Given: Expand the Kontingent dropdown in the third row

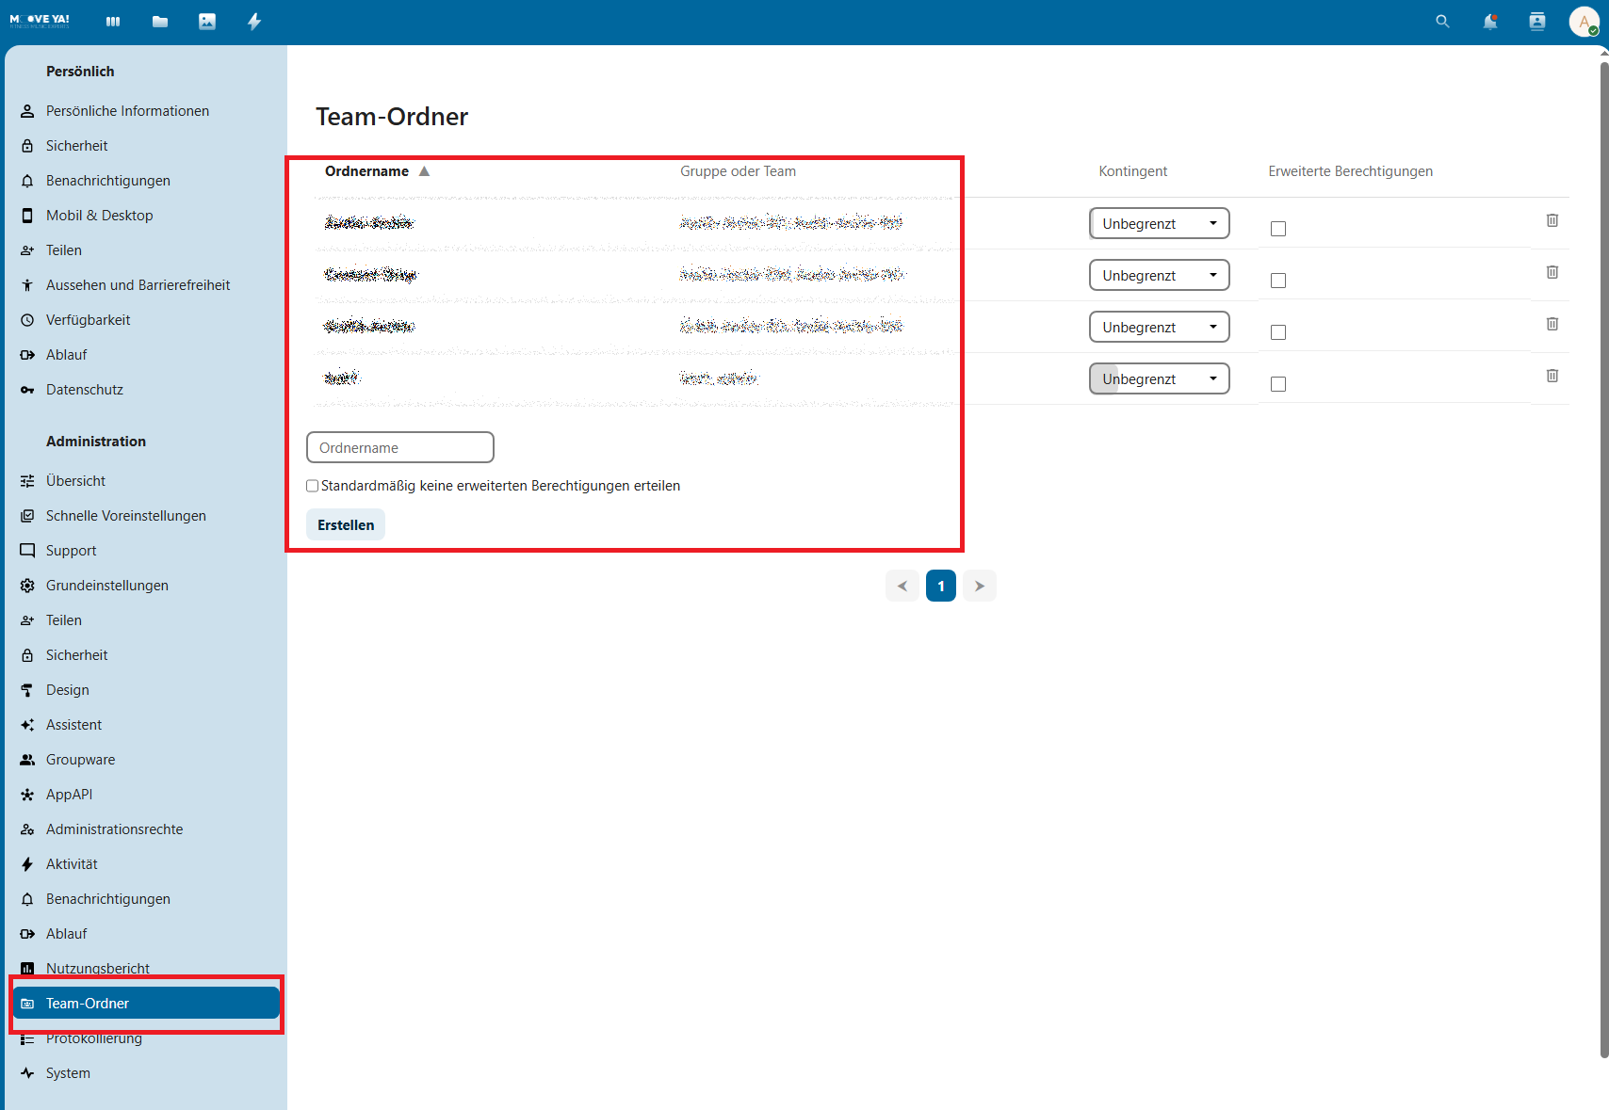Looking at the screenshot, I should (x=1159, y=328).
